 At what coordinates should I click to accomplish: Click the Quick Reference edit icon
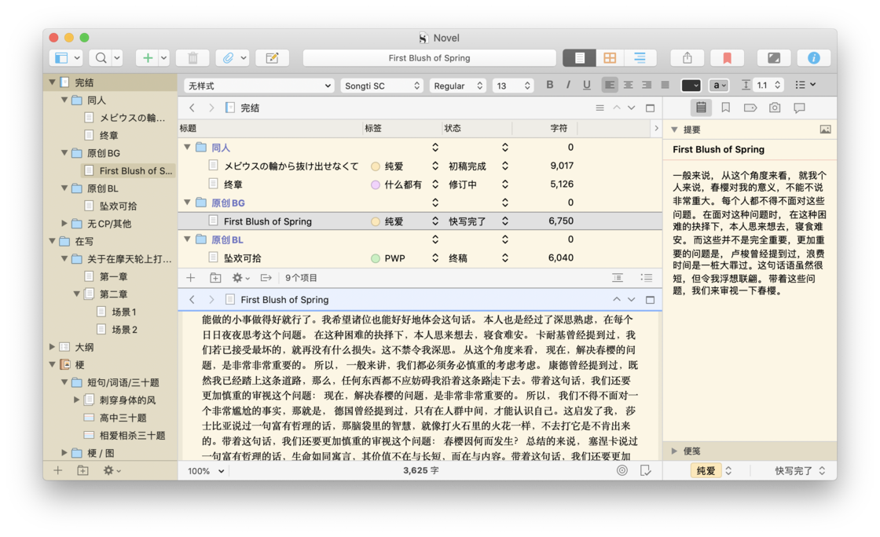(272, 58)
